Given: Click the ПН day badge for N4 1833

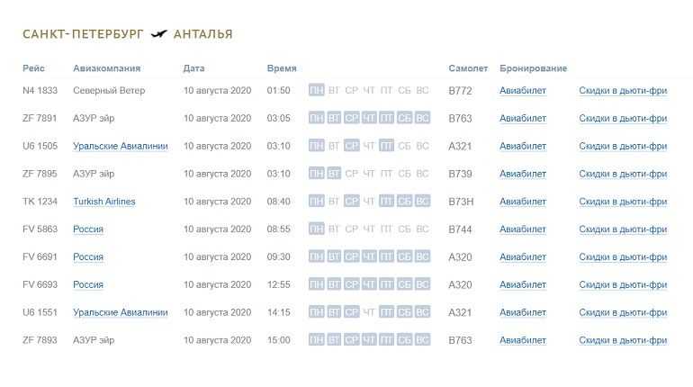Looking at the screenshot, I should click(317, 90).
